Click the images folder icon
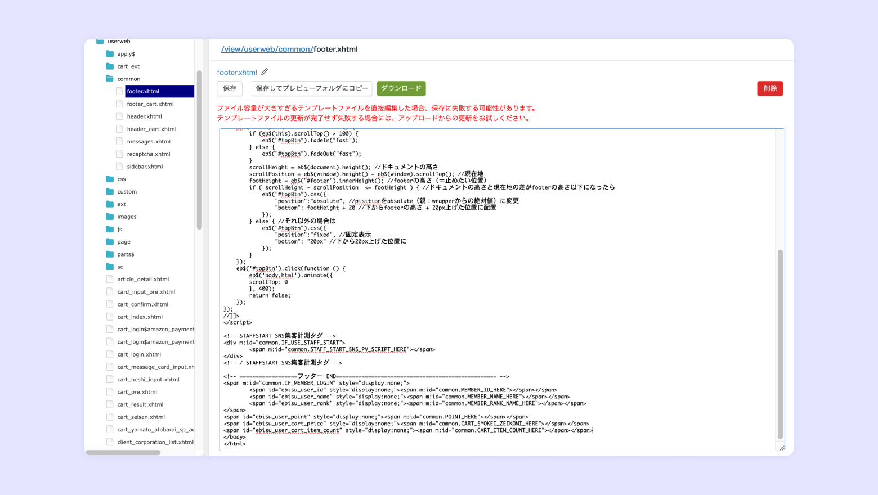Screen dimensions: 878x495 pos(110,217)
